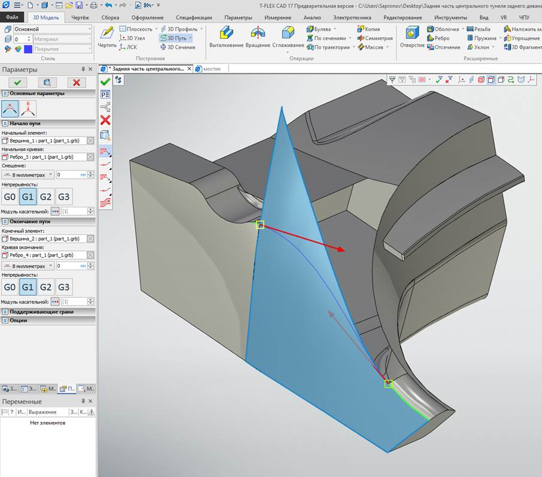Image resolution: width=542 pixels, height=477 pixels.
Task: Expand the Опции section
Action: (18, 320)
